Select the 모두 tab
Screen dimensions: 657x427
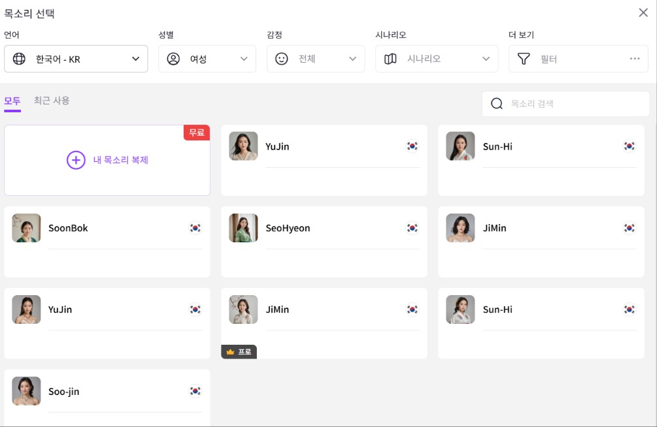[x=13, y=101]
